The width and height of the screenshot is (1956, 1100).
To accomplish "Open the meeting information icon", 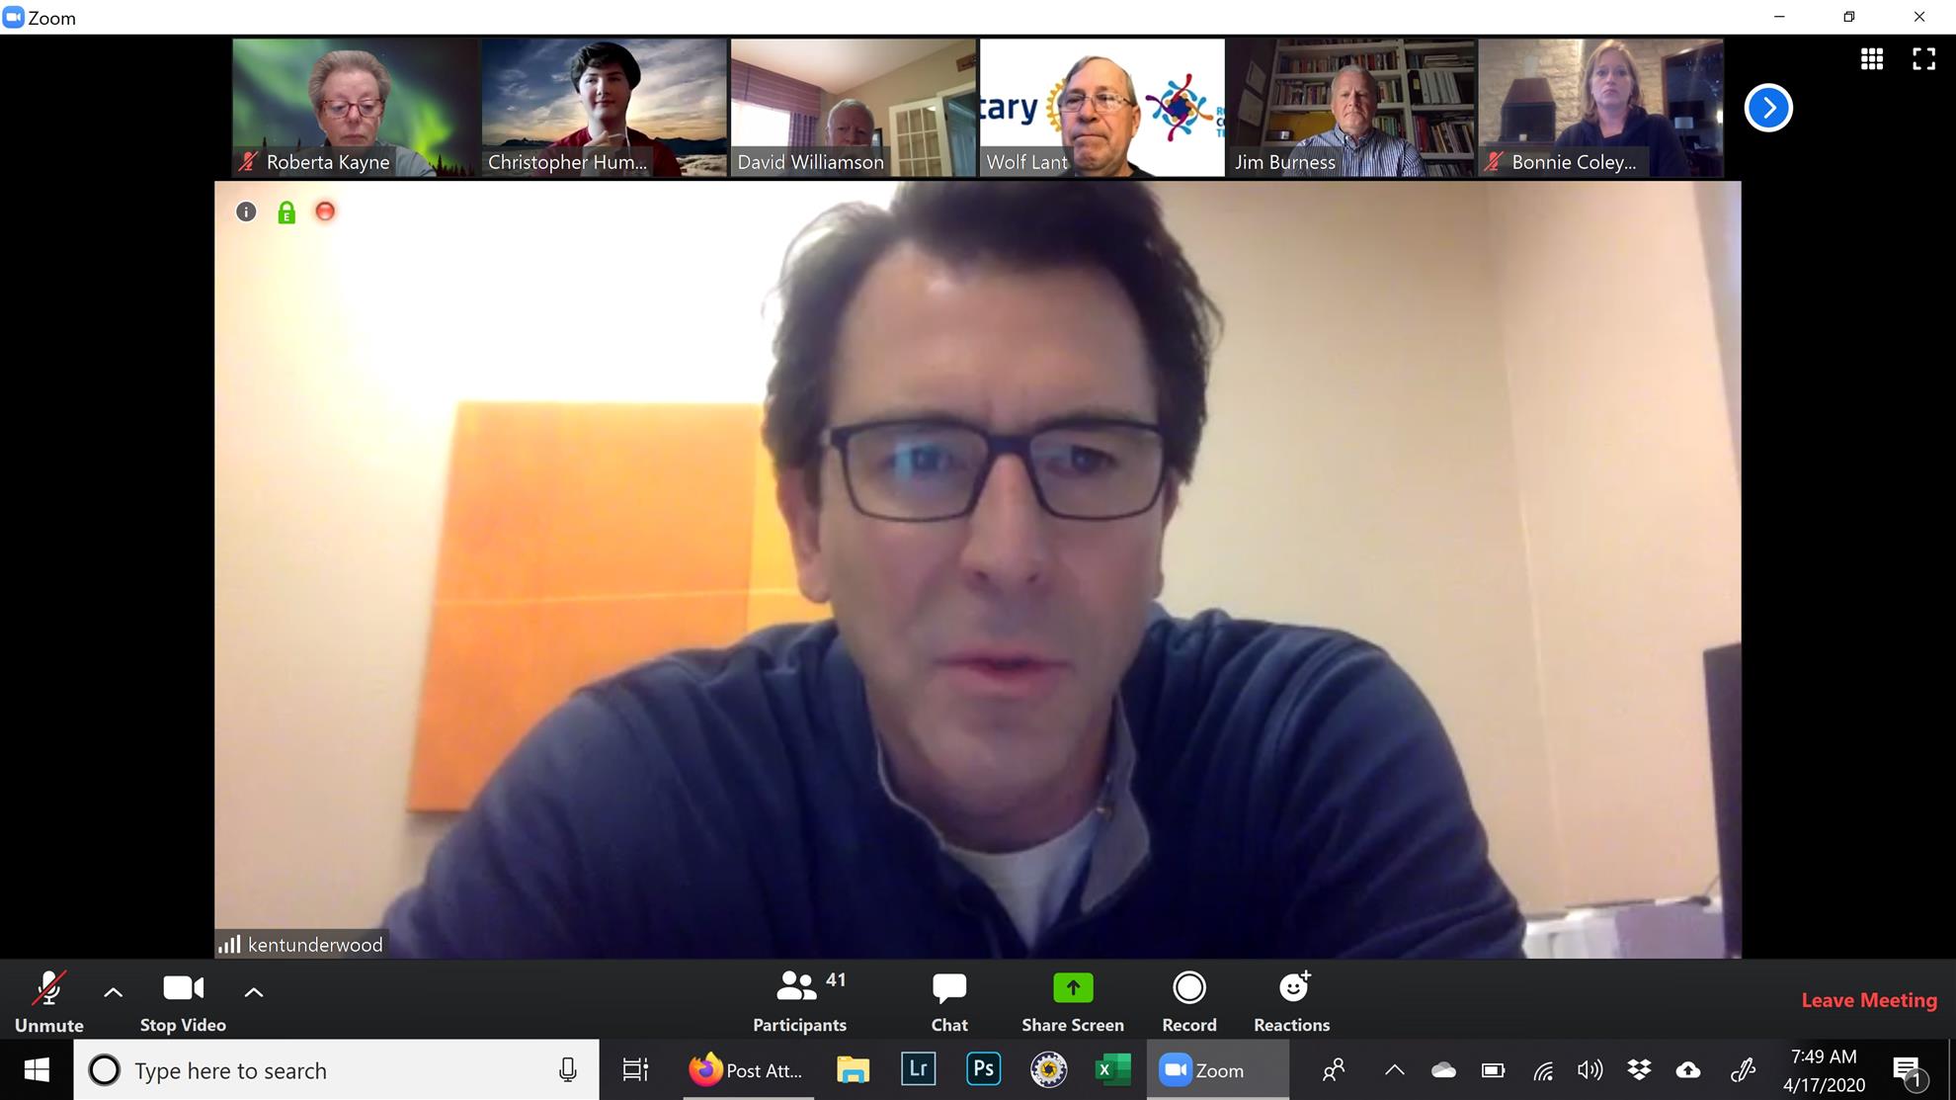I will pos(246,212).
